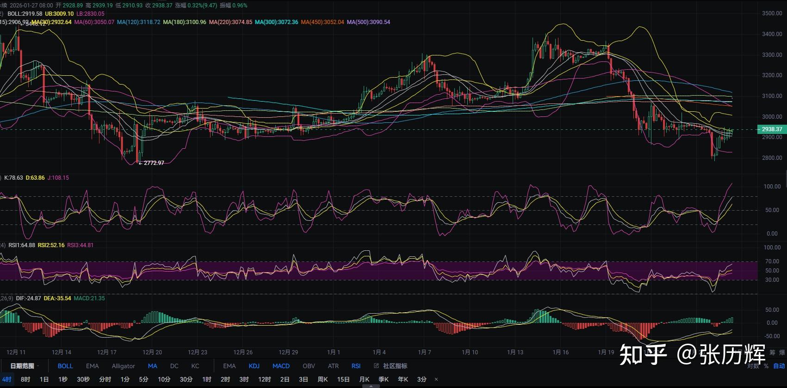Screen dimensions: 787x388
Task: Close the timeframe bar with the × icon
Action: [x=436, y=379]
